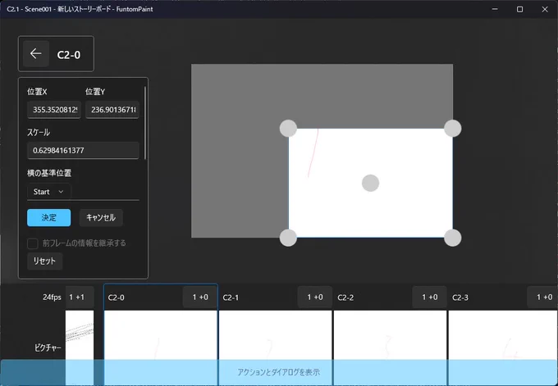Viewport: 558px width, 386px height.
Task: Toggle 前フレームの情報を継承する checkbox
Action: click(33, 243)
